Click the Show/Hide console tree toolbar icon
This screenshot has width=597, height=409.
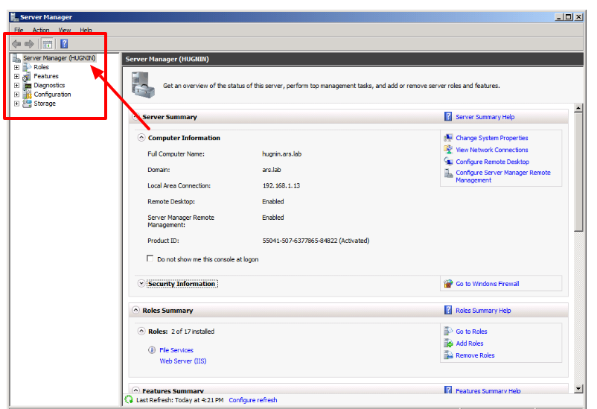[x=47, y=44]
